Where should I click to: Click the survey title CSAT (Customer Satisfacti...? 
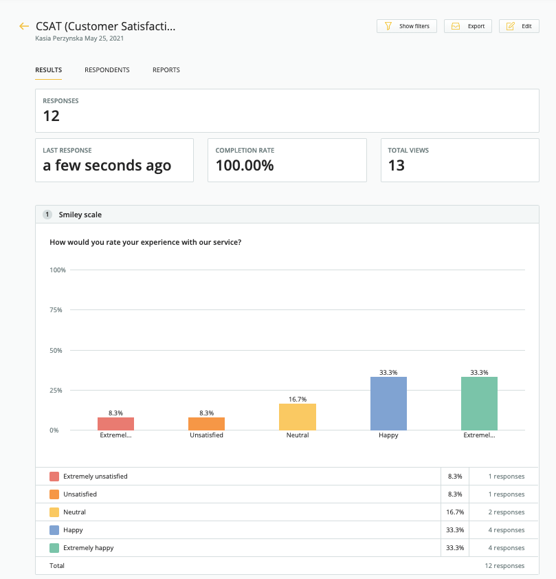pos(106,26)
